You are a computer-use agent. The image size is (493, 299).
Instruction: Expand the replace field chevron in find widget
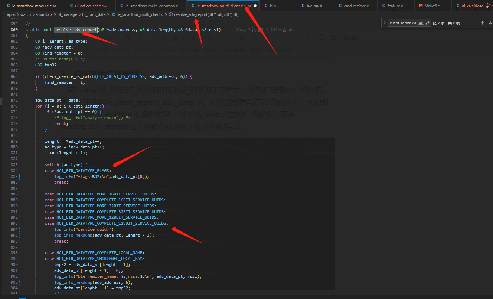385,23
